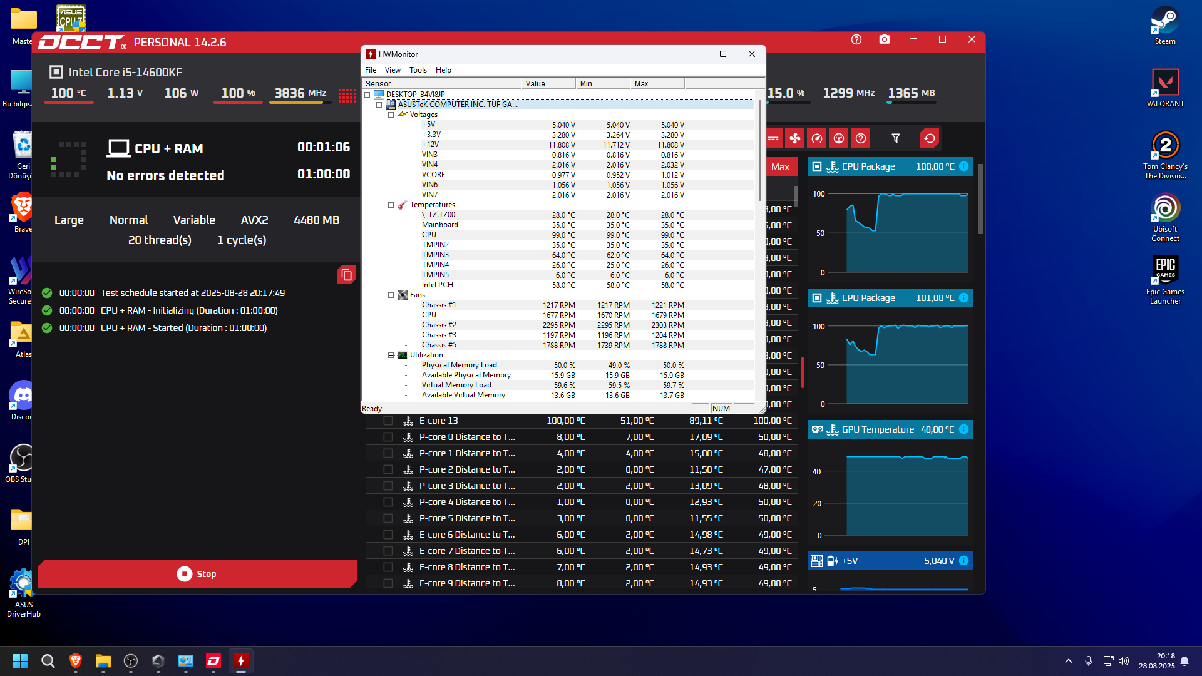The image size is (1202, 676).
Task: Collapse the ASUSTeK COMPUTER node in HWMonitor
Action: point(379,105)
